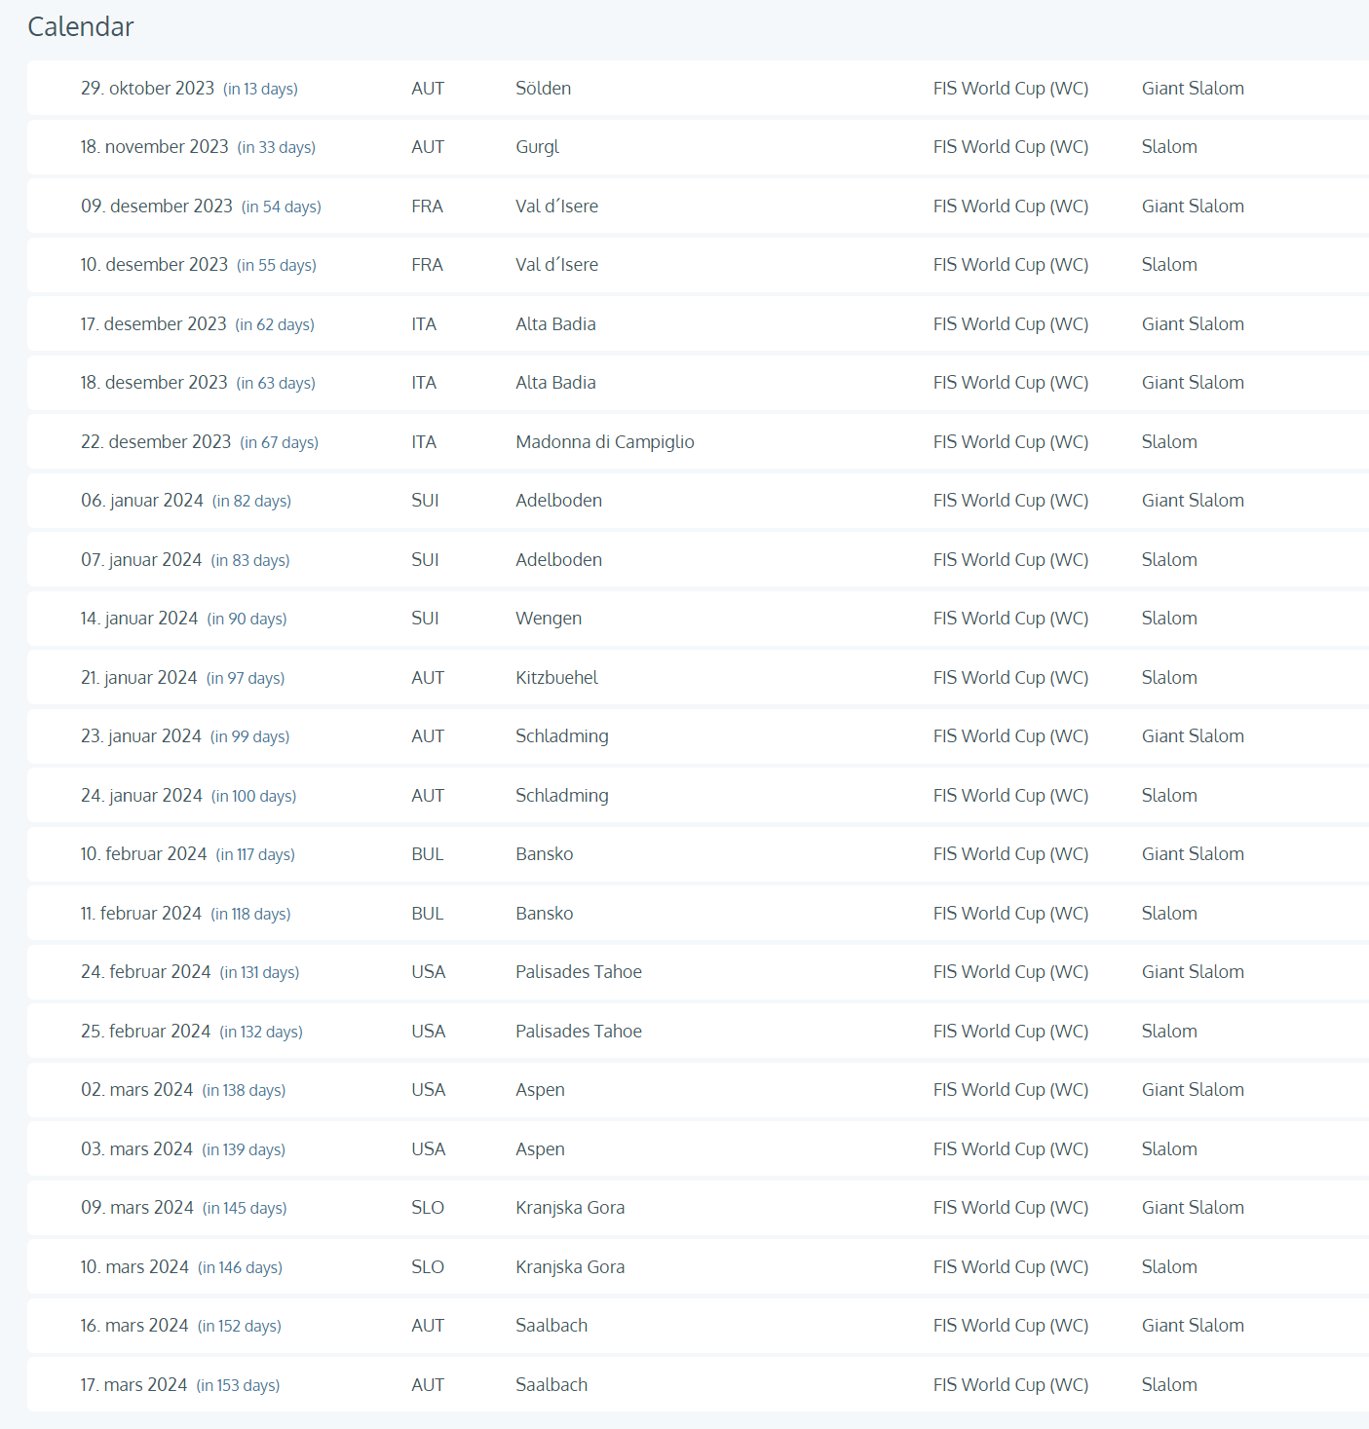
Task: Open the Madonna di Campiglio Slalom event
Action: [698, 442]
